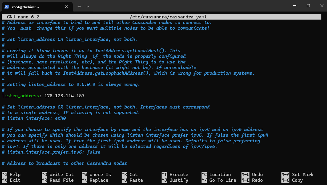327x185 pixels.
Task: Click 'InetAddress.getLocalHost()' in the comment
Action: (130, 51)
